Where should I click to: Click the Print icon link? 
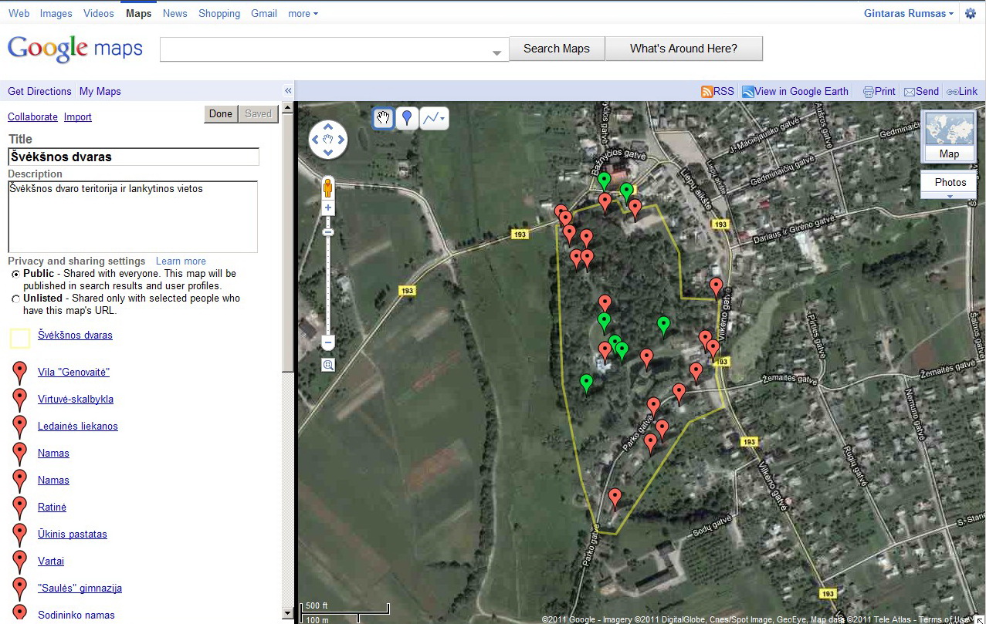tap(879, 91)
